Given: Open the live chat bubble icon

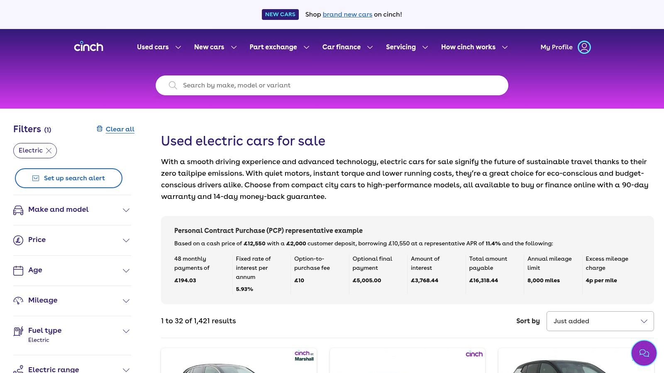Looking at the screenshot, I should coord(644,353).
